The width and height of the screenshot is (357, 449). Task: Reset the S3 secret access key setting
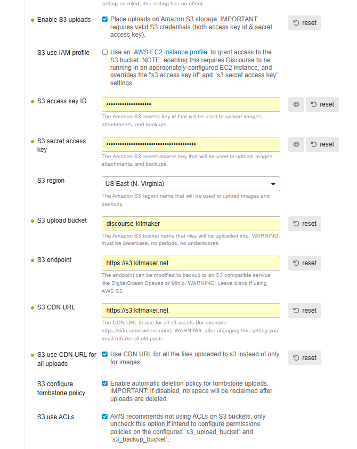(x=322, y=144)
